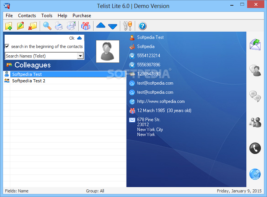Click the Softpedia Test name in details panel
The image size is (267, 197).
pyautogui.click(x=150, y=37)
